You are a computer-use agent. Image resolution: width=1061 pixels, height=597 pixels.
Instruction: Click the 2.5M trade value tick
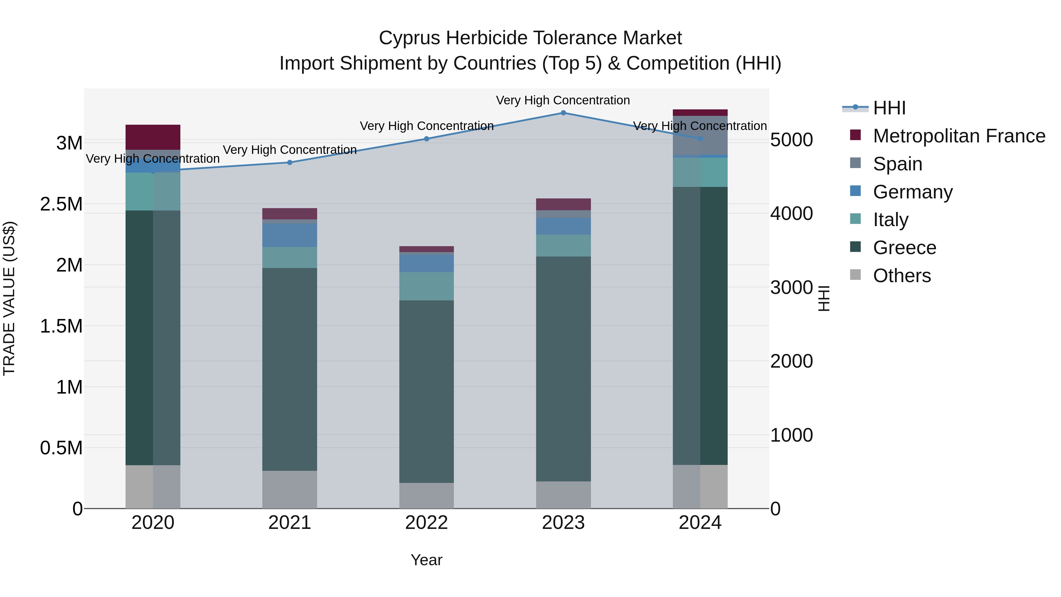click(61, 204)
